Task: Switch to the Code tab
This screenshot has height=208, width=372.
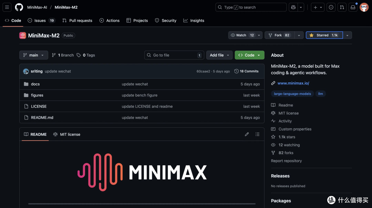Action: click(x=13, y=21)
